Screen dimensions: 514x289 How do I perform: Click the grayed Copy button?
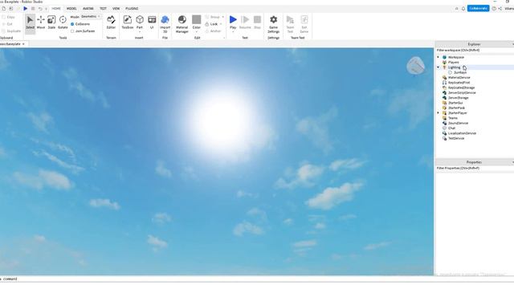click(x=9, y=17)
